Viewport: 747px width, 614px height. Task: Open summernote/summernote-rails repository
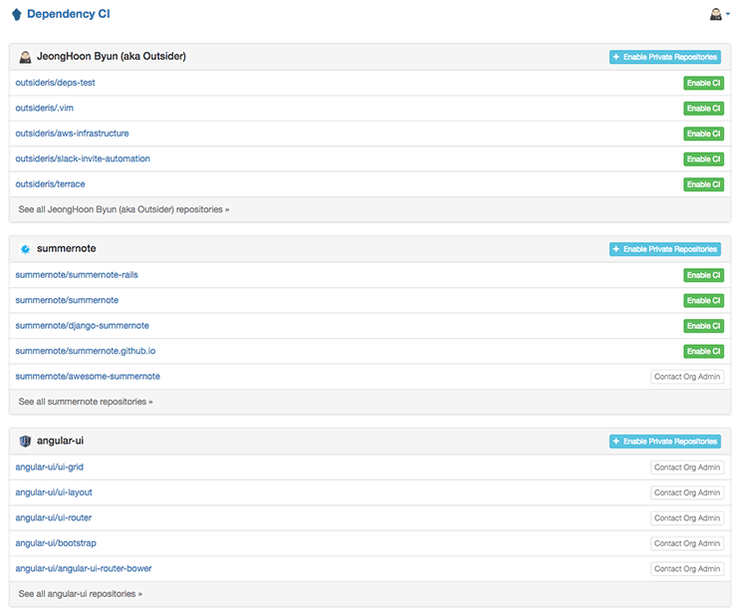[77, 274]
